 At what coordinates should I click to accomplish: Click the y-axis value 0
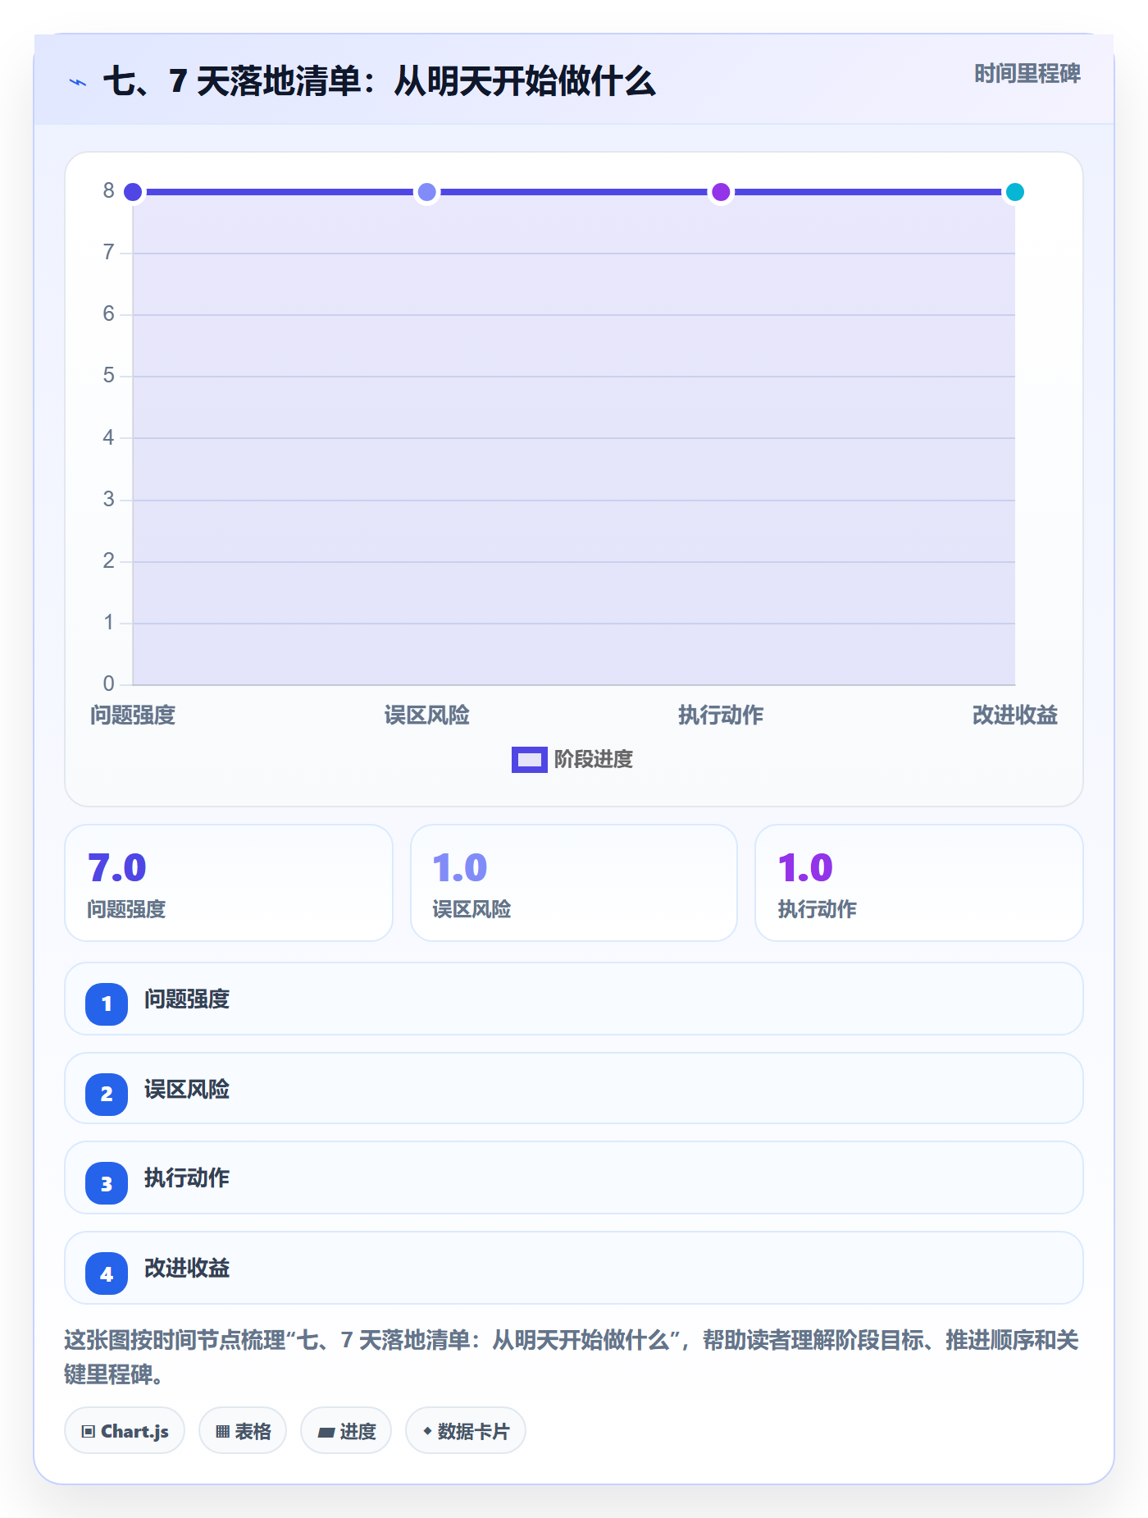coord(108,684)
